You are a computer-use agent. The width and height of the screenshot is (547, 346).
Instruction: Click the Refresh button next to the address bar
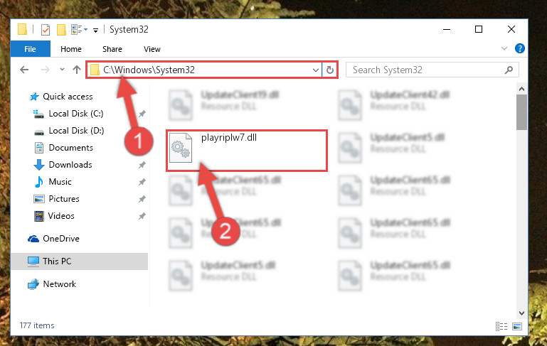coord(329,70)
